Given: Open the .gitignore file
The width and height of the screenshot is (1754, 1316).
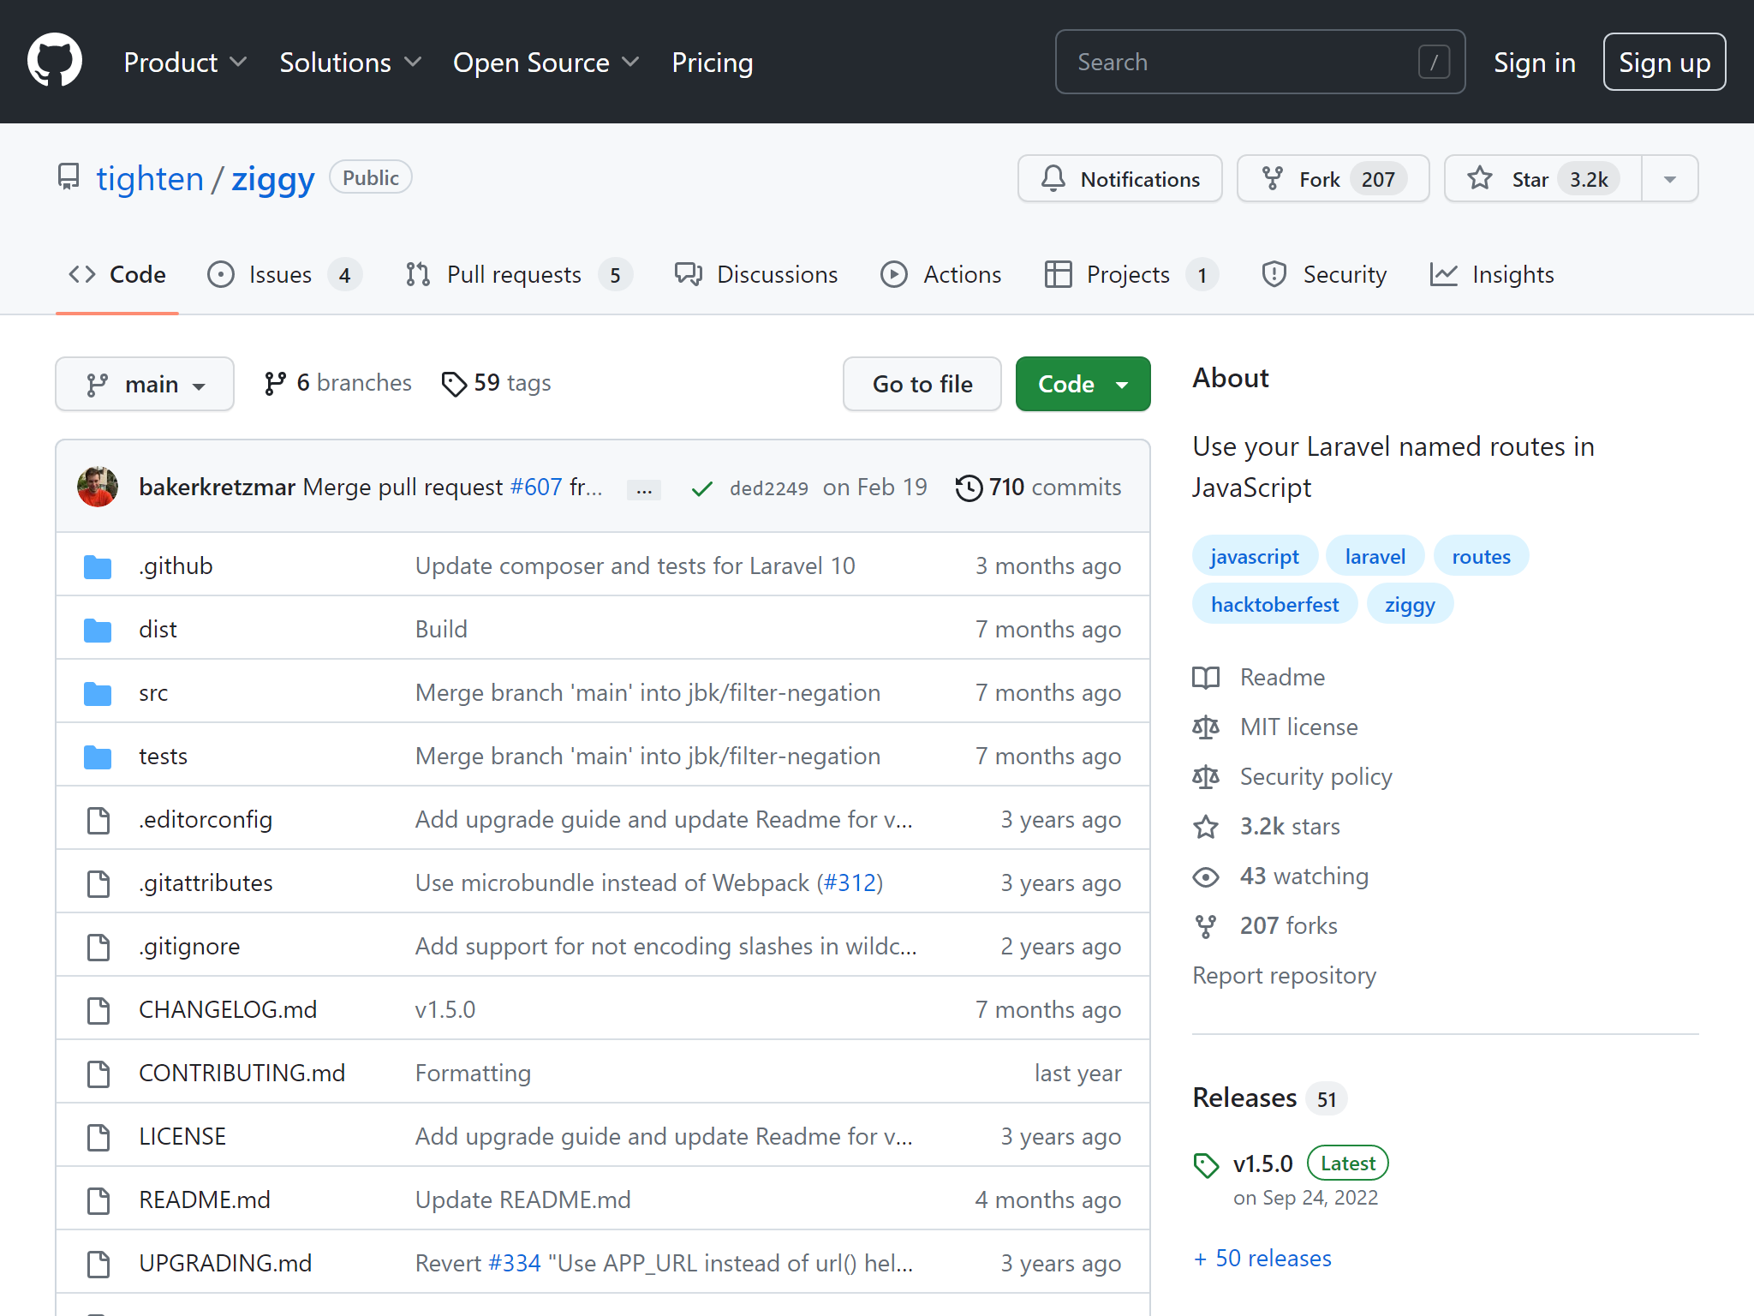Looking at the screenshot, I should (x=189, y=946).
